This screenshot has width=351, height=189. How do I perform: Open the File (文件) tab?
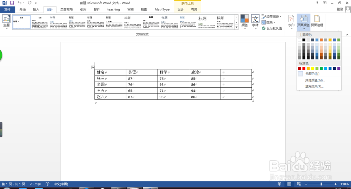[7, 9]
